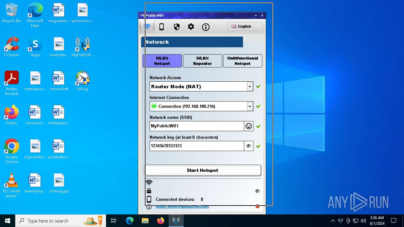Click the status lock icon
Viewport: 404px width, 227px height.
[149, 191]
